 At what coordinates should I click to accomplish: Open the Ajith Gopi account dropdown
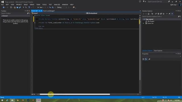174,5
